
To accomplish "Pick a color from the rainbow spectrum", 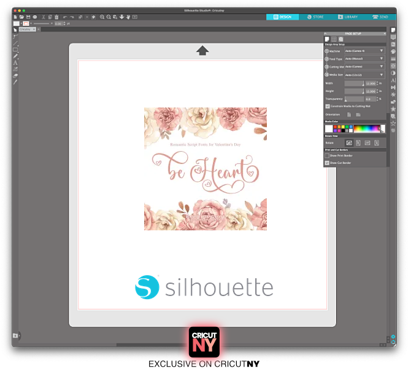I will [366, 129].
